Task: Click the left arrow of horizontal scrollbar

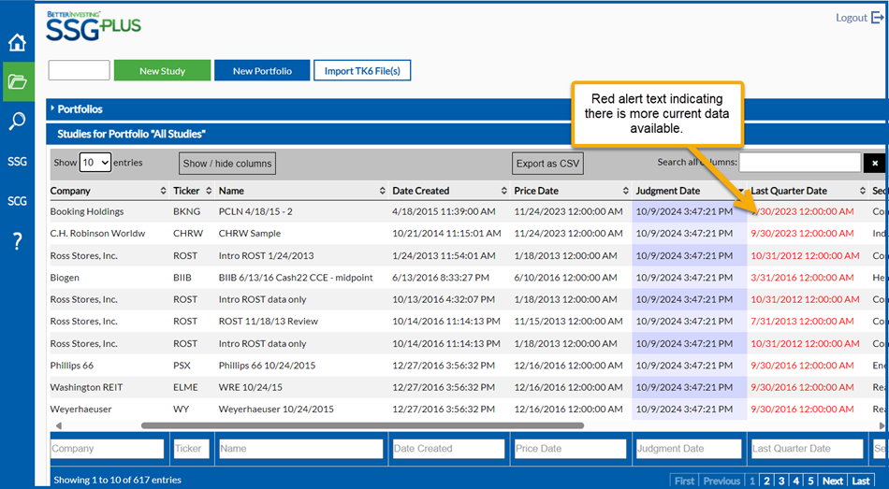Action: (x=58, y=425)
